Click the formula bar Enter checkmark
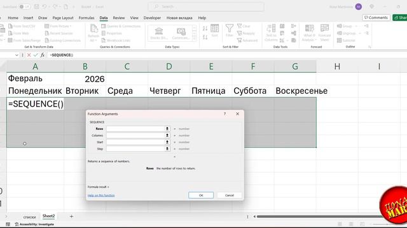 click(36, 55)
